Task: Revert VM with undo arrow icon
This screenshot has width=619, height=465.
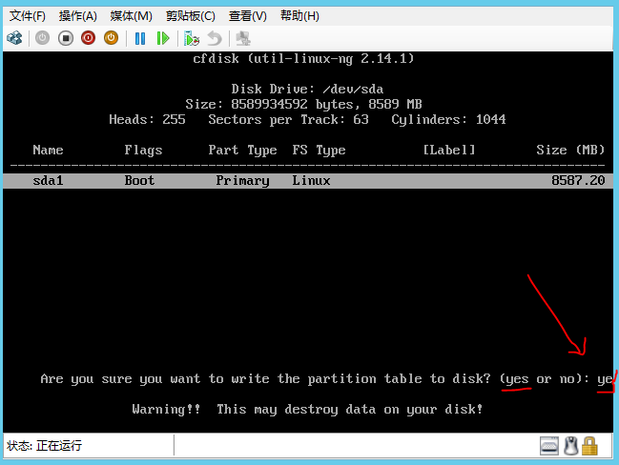Action: 215,39
